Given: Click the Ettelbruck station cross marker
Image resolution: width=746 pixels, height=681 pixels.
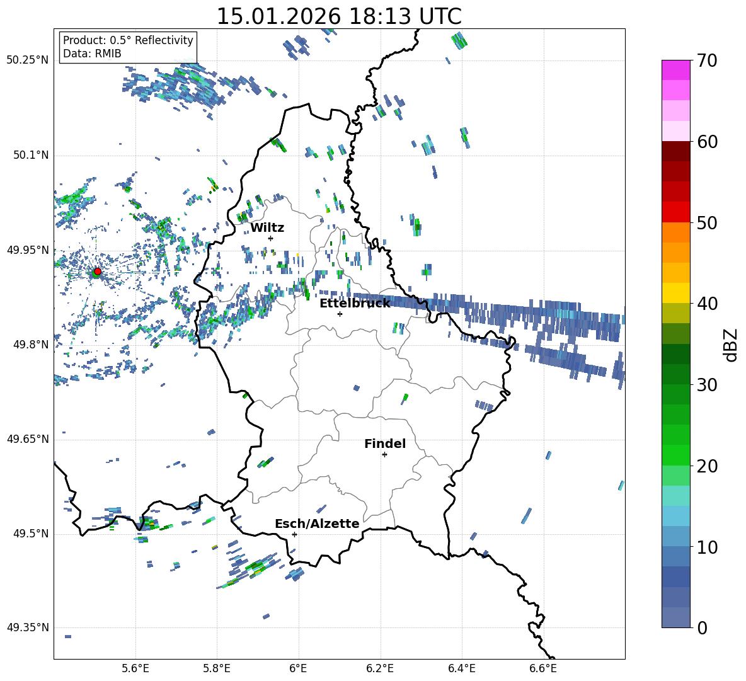Looking at the screenshot, I should 340,314.
